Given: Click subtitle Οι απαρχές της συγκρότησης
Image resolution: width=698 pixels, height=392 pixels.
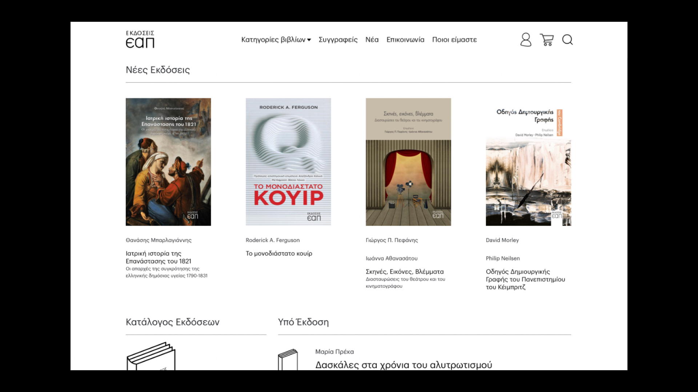Looking at the screenshot, I should point(167,272).
